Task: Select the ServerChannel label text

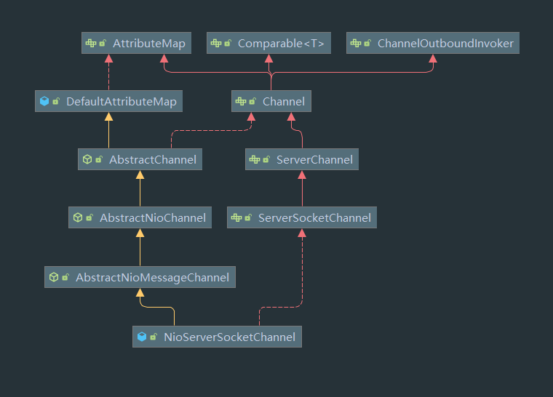Action: 314,160
